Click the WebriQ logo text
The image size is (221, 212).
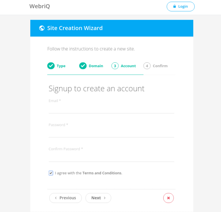39,6
